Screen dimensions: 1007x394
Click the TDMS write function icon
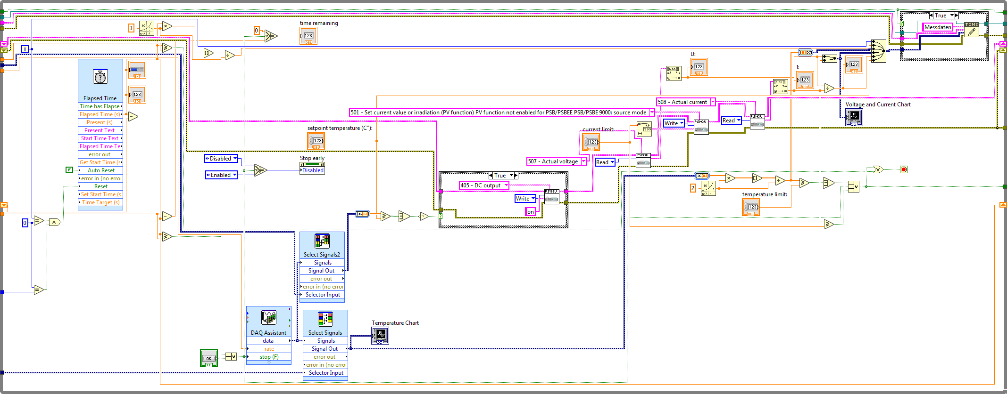pyautogui.click(x=971, y=30)
